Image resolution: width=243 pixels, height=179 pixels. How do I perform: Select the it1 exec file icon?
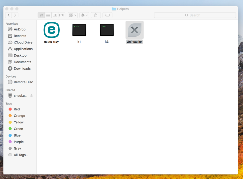pyautogui.click(x=79, y=30)
